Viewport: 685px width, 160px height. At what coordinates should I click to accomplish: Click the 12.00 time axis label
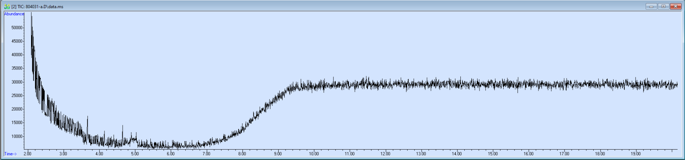[385, 154]
